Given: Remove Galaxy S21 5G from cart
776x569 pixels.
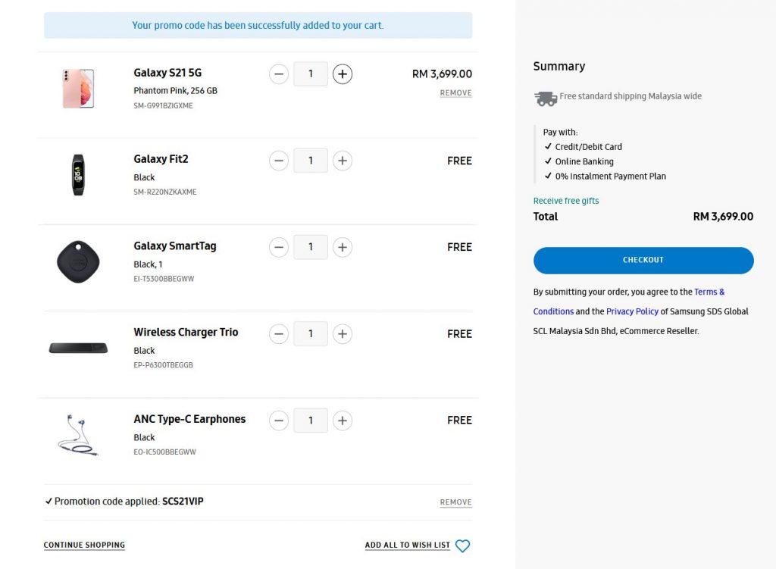Looking at the screenshot, I should point(455,93).
